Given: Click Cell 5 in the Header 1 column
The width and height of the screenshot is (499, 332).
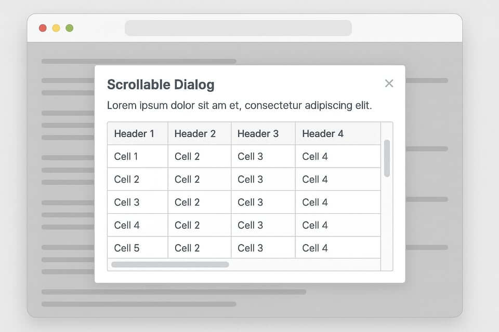Looking at the screenshot, I should click(127, 248).
